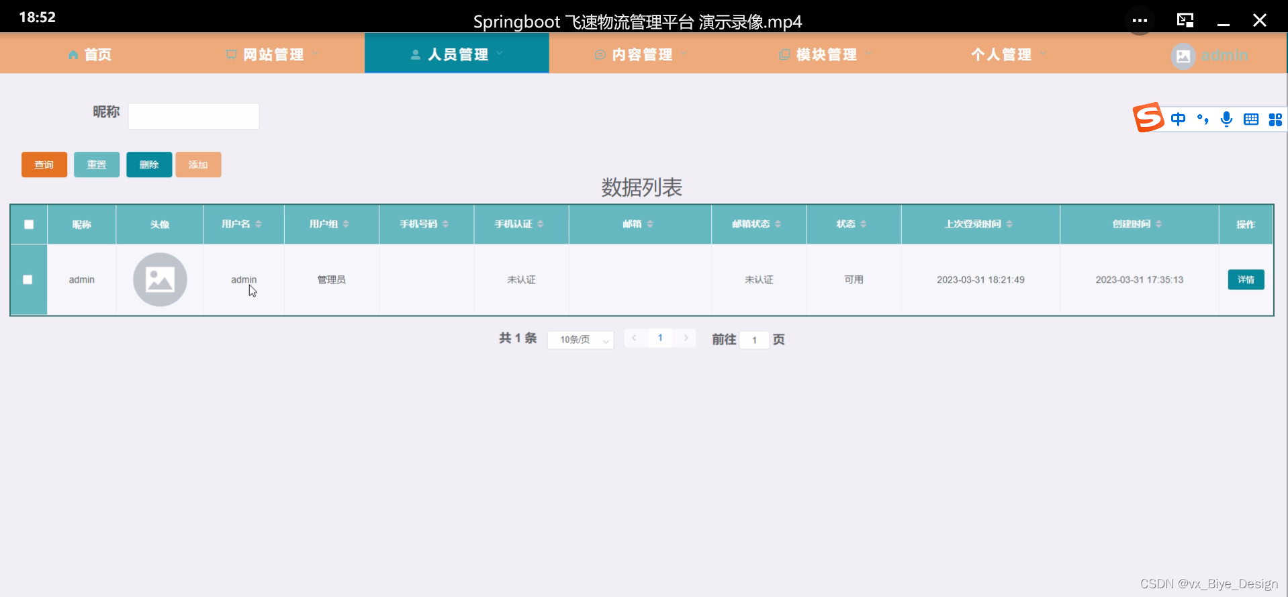The image size is (1288, 597).
Task: Click the 添加 add button
Action: pyautogui.click(x=198, y=165)
